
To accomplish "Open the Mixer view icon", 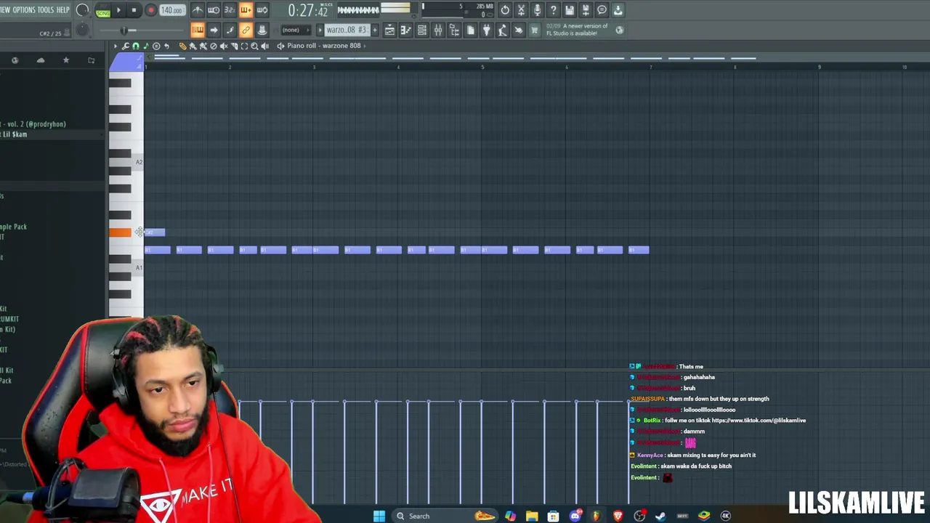I will coord(438,30).
